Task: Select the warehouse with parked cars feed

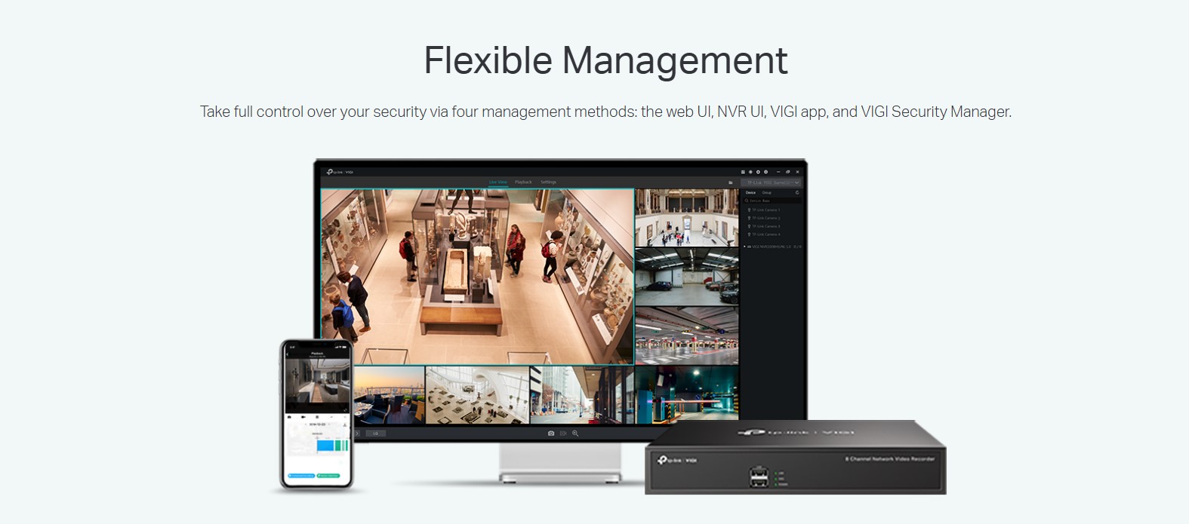Action: point(686,277)
